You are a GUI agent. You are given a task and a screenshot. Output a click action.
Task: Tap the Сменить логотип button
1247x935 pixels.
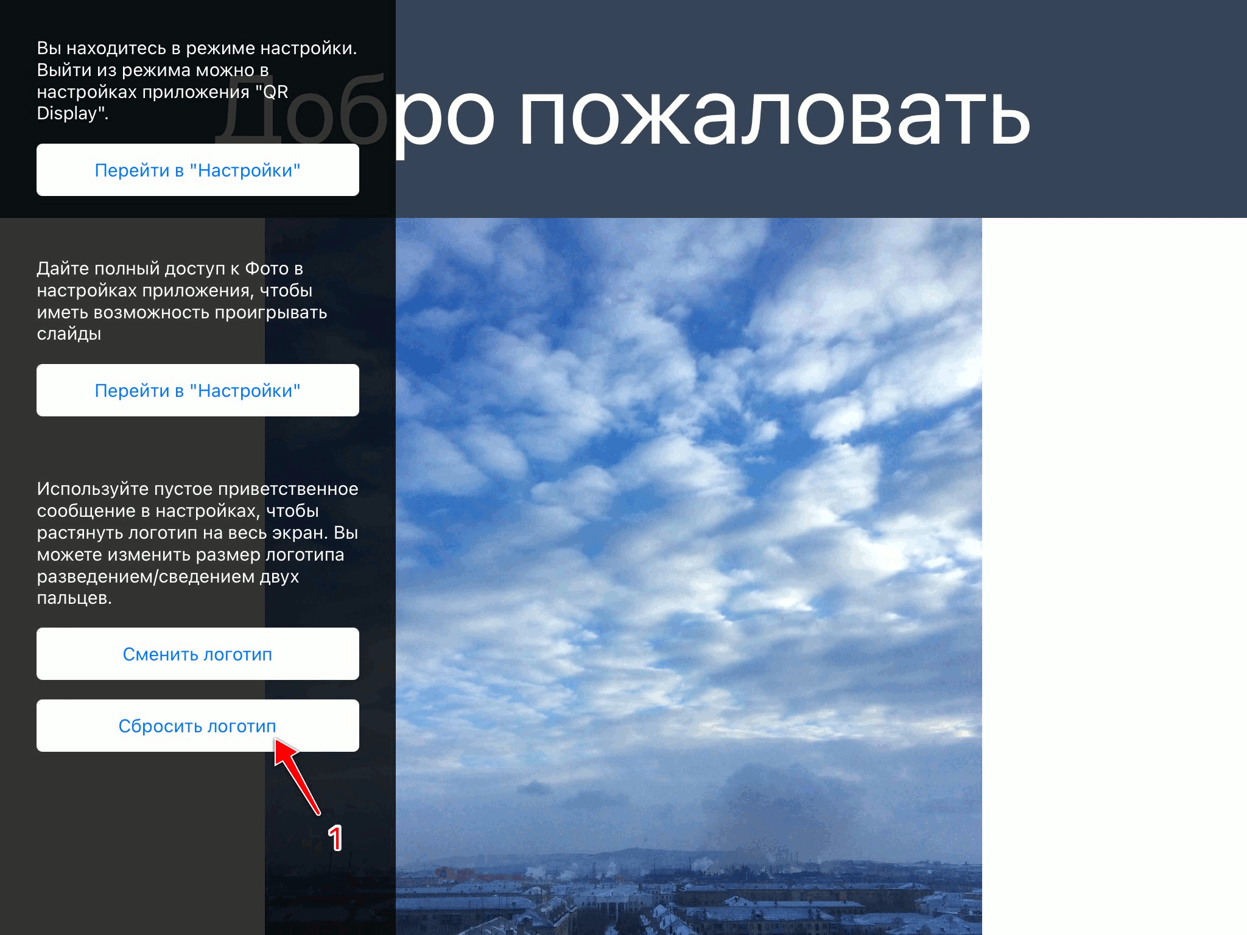point(198,654)
